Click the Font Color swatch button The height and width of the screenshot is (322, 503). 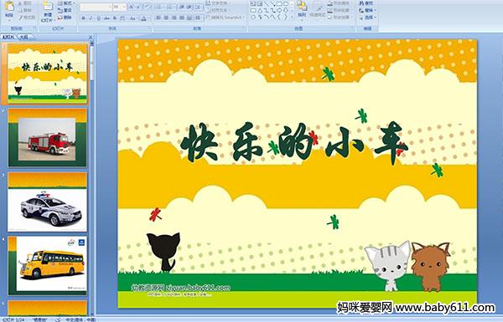point(143,18)
